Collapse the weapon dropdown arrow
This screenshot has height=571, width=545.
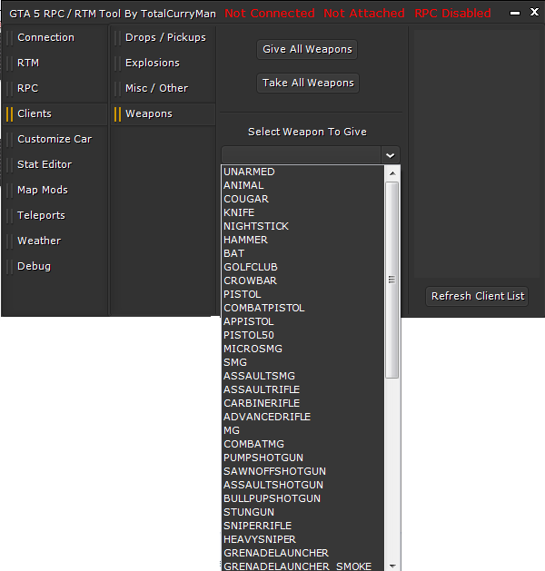coord(390,155)
